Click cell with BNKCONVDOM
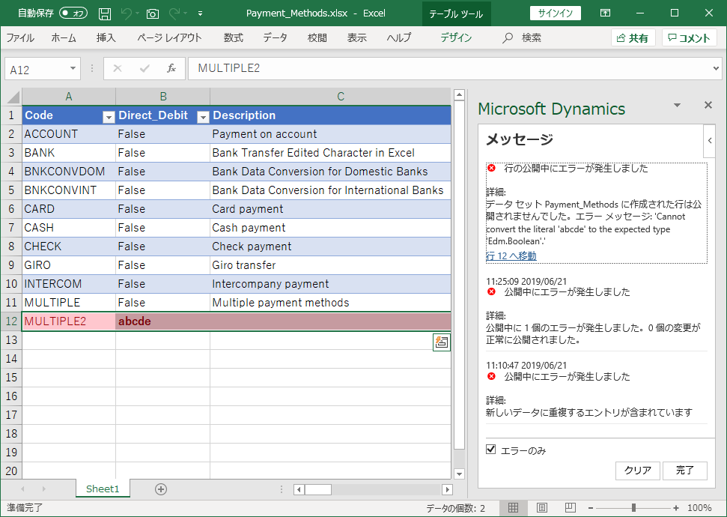The height and width of the screenshot is (517, 727). [x=69, y=172]
